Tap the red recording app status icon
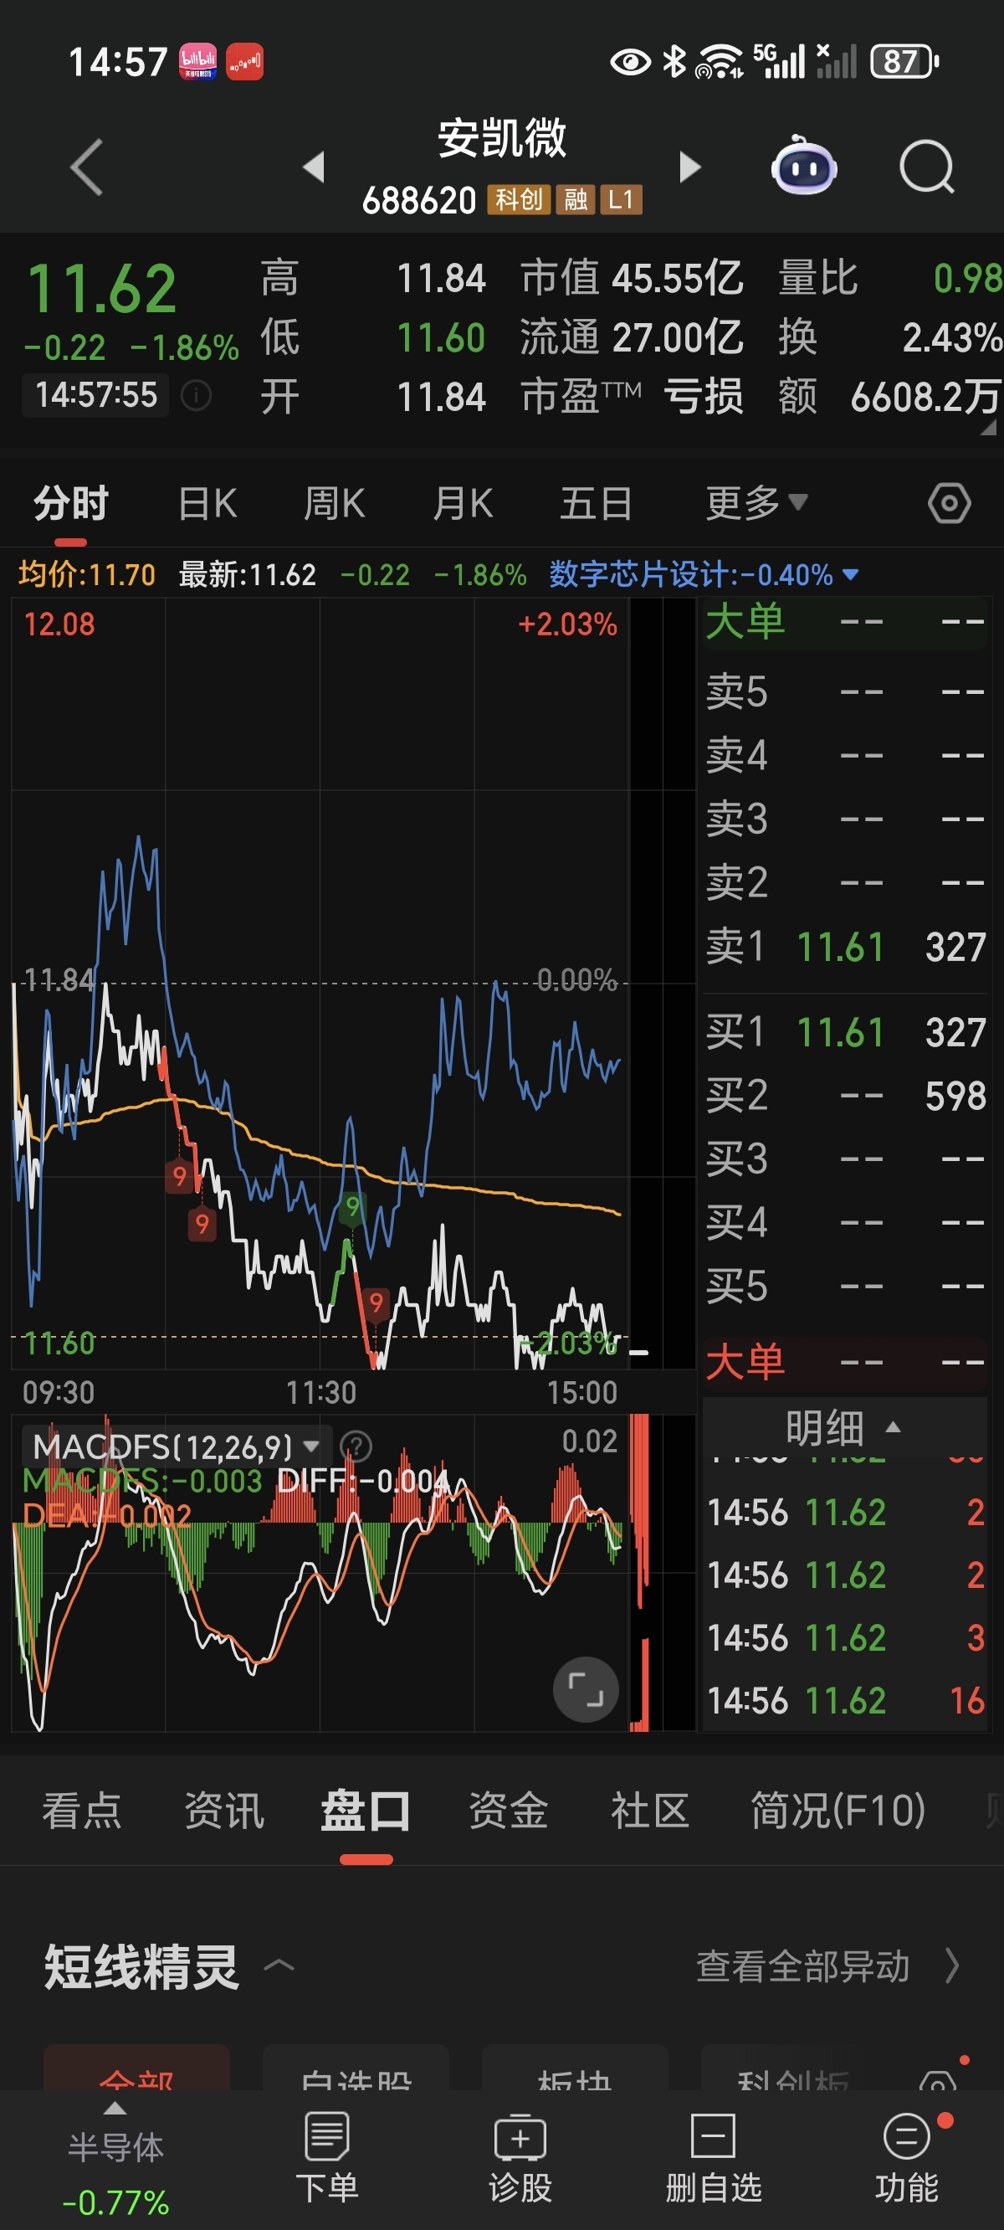This screenshot has width=1004, height=2230. click(245, 62)
